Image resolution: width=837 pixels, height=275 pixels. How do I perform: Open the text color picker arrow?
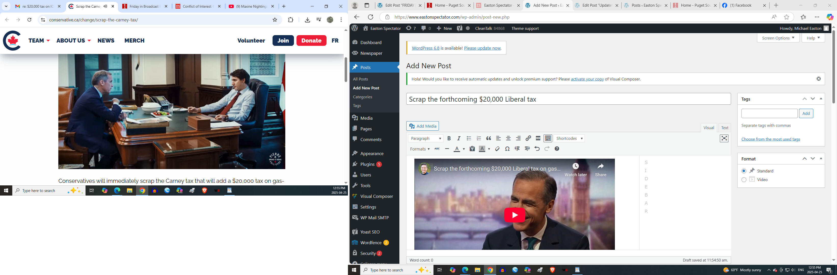[x=464, y=149]
